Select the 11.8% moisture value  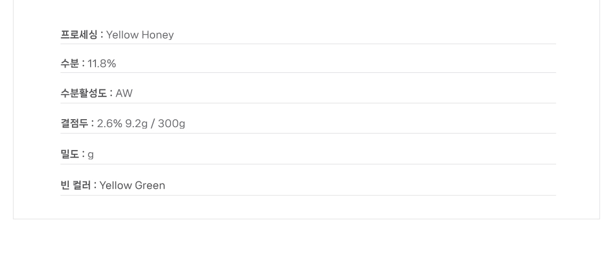(x=102, y=64)
